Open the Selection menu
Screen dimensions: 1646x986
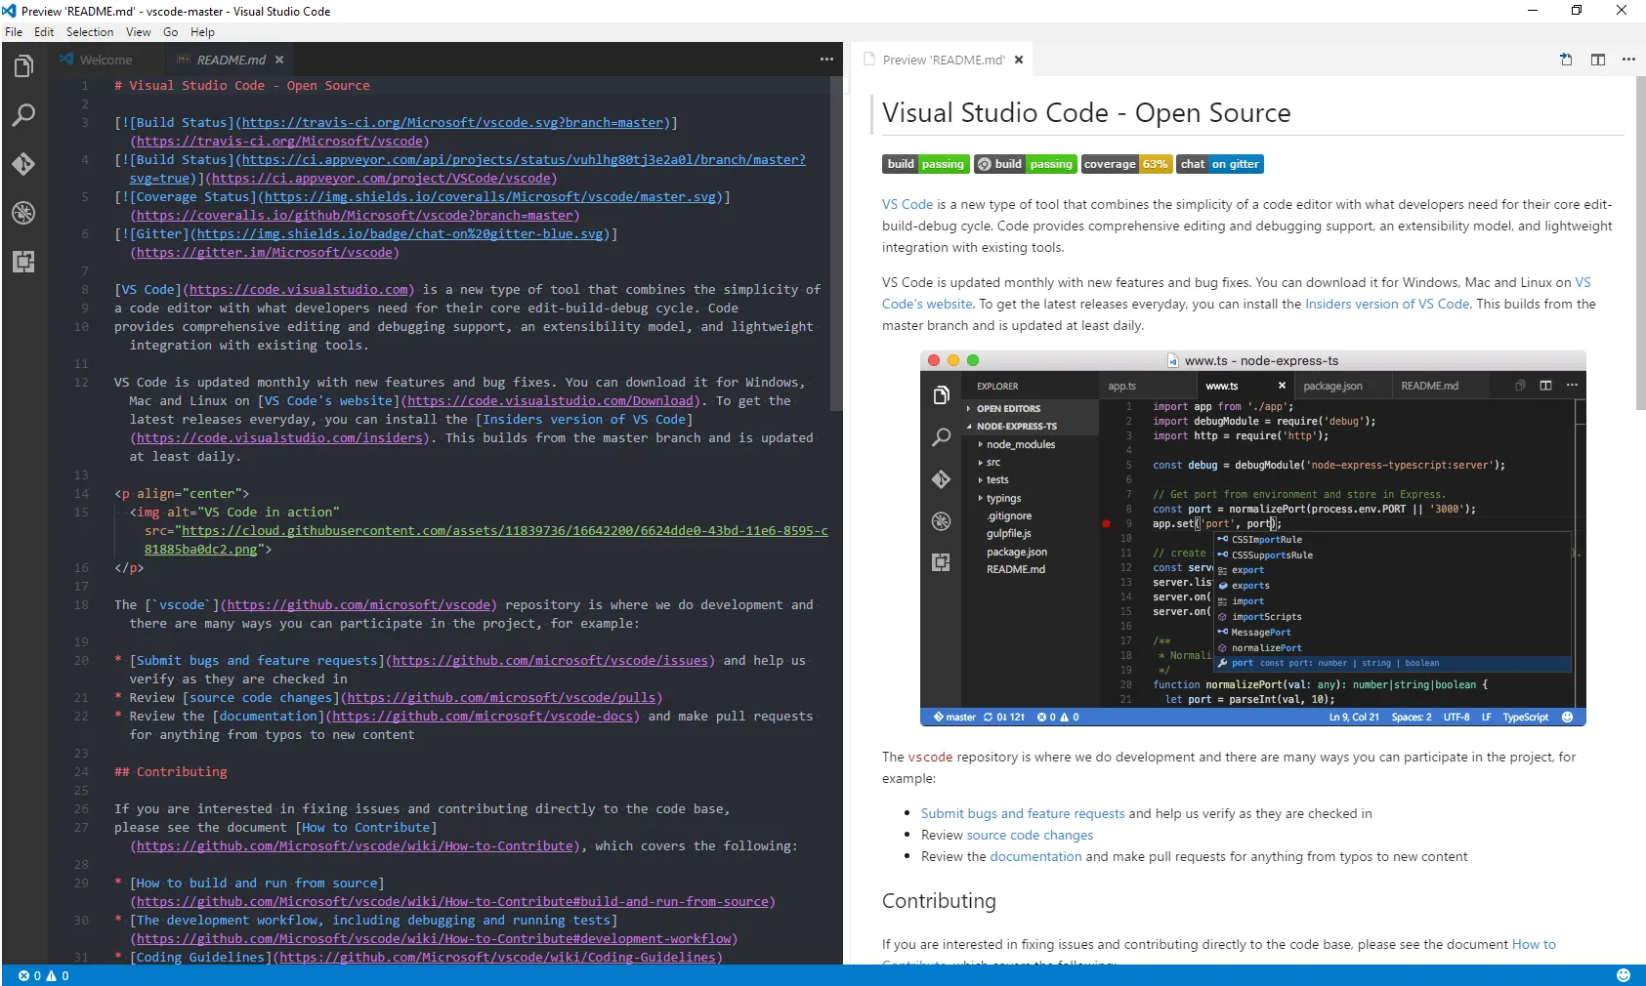[x=90, y=32]
